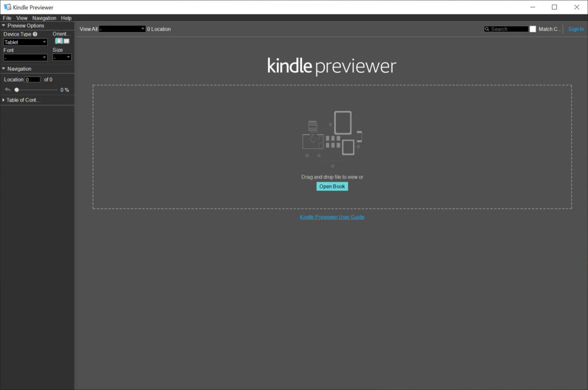Viewport: 588px width, 390px height.
Task: Toggle the Match Case checkbox
Action: coord(532,29)
